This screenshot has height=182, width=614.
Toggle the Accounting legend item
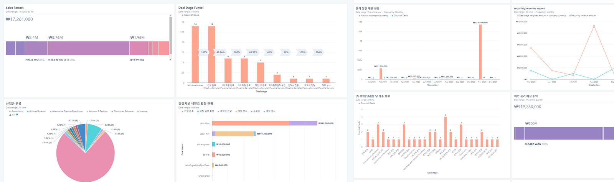[x=16, y=111]
